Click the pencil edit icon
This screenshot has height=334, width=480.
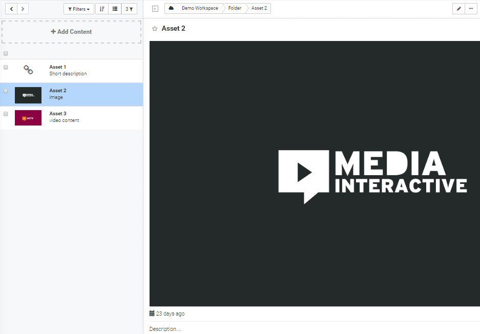click(458, 9)
